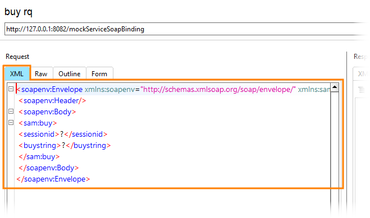The width and height of the screenshot is (370, 218).
Task: Click the sessionid element line
Action: 63,134
